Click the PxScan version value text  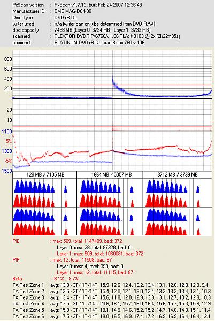click(x=98, y=5)
